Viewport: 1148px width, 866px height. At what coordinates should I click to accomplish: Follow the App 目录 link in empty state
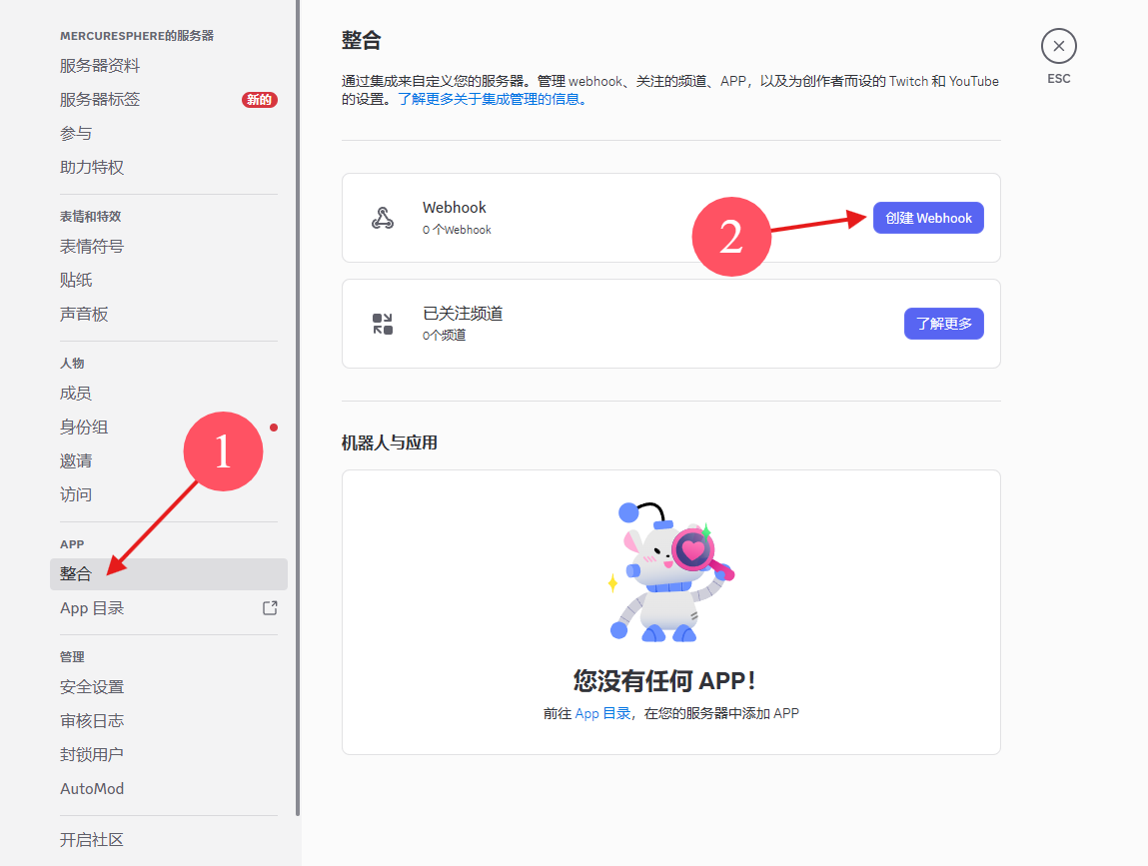click(602, 713)
